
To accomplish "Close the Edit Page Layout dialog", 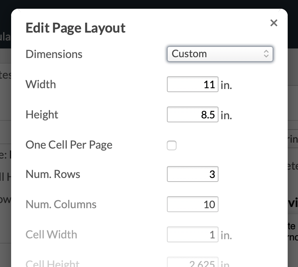I will (x=274, y=23).
